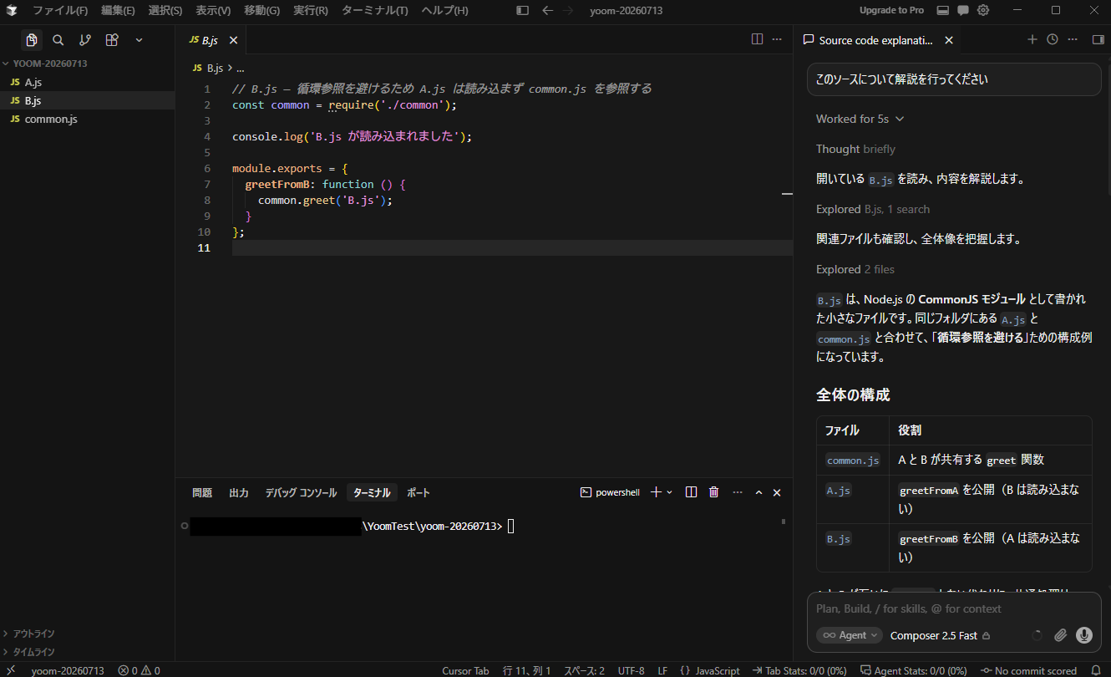1111x677 pixels.
Task: Open the 移動(G) menu
Action: coord(261,11)
